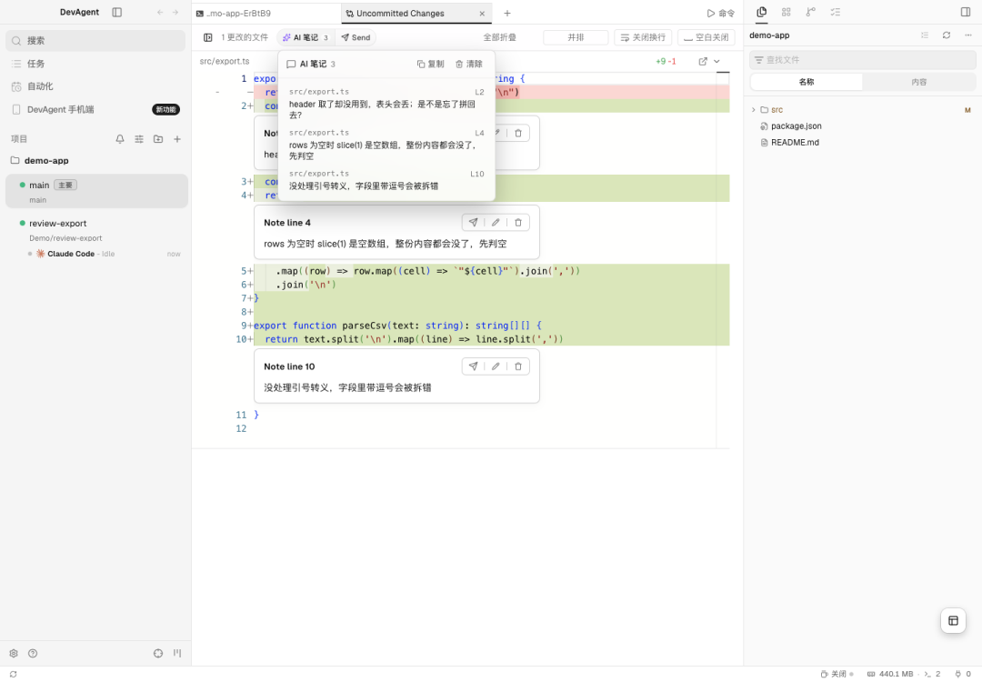Delete the Note line 4 comment
982x682 pixels.
tap(518, 222)
